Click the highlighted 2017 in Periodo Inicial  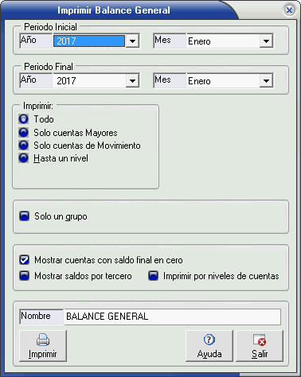click(89, 41)
